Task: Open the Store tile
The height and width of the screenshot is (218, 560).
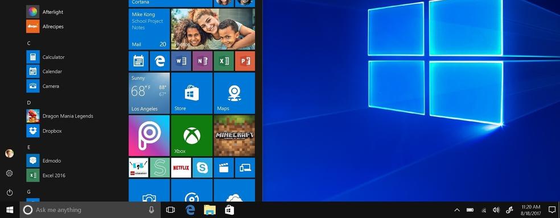Action: point(192,93)
